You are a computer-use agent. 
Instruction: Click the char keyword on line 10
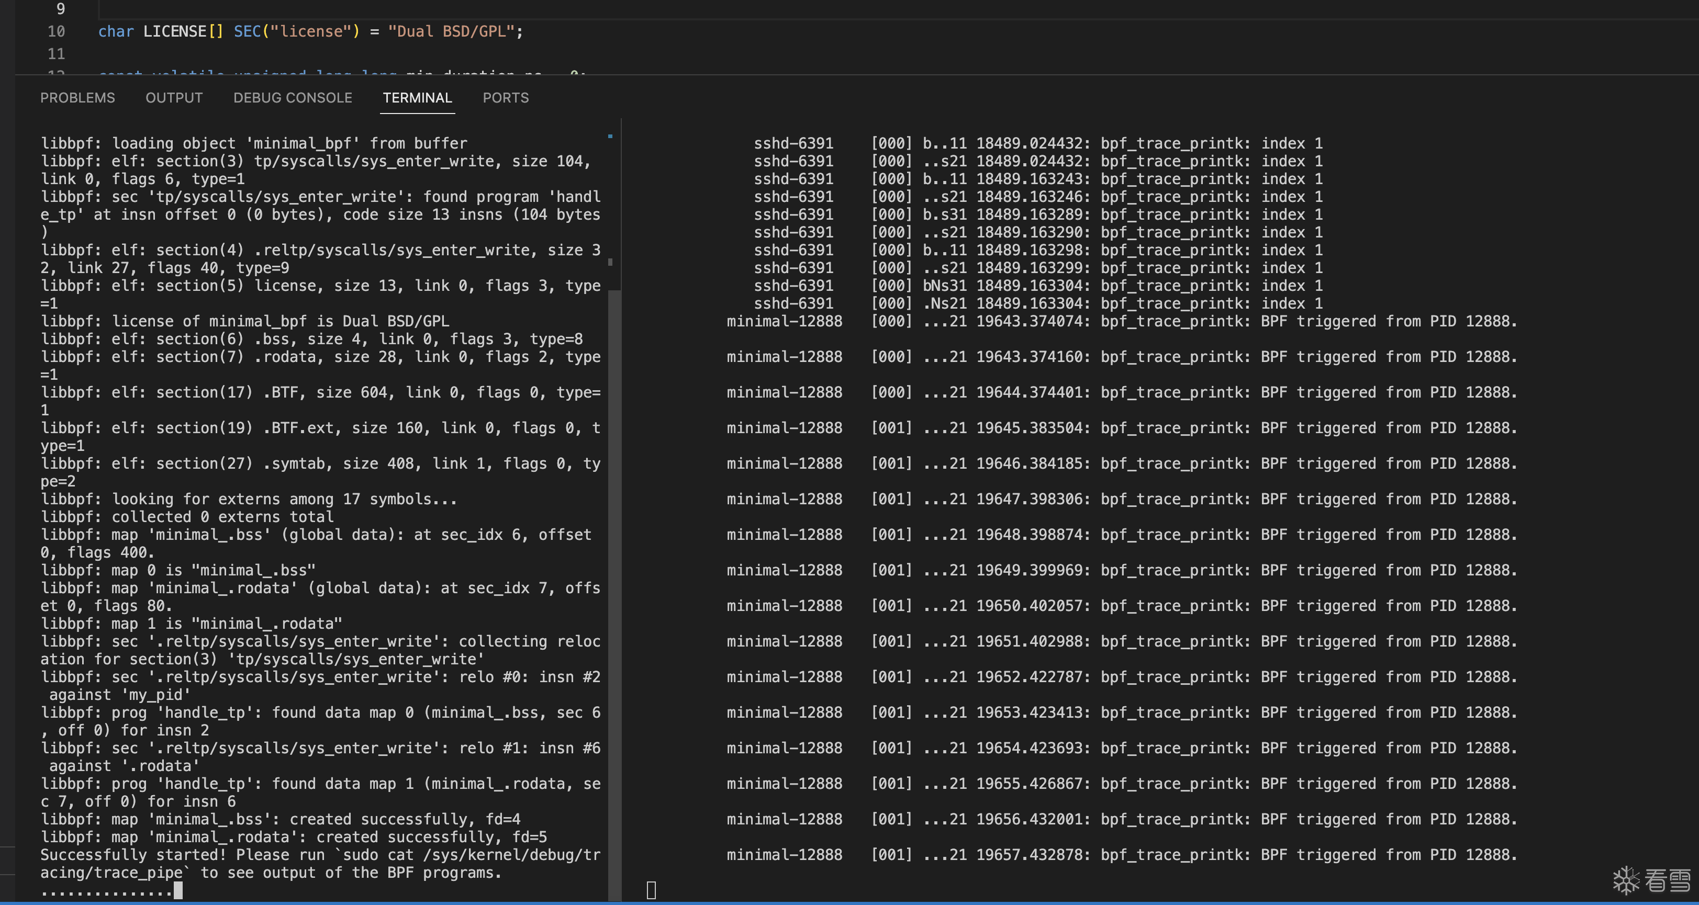[116, 31]
